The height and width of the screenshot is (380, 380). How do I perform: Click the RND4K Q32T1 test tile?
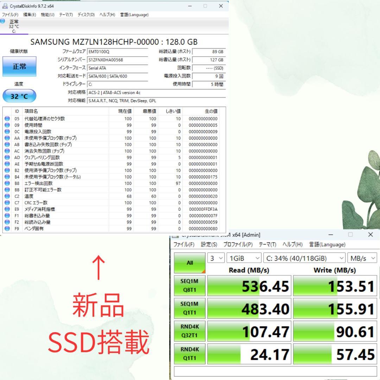tap(189, 331)
